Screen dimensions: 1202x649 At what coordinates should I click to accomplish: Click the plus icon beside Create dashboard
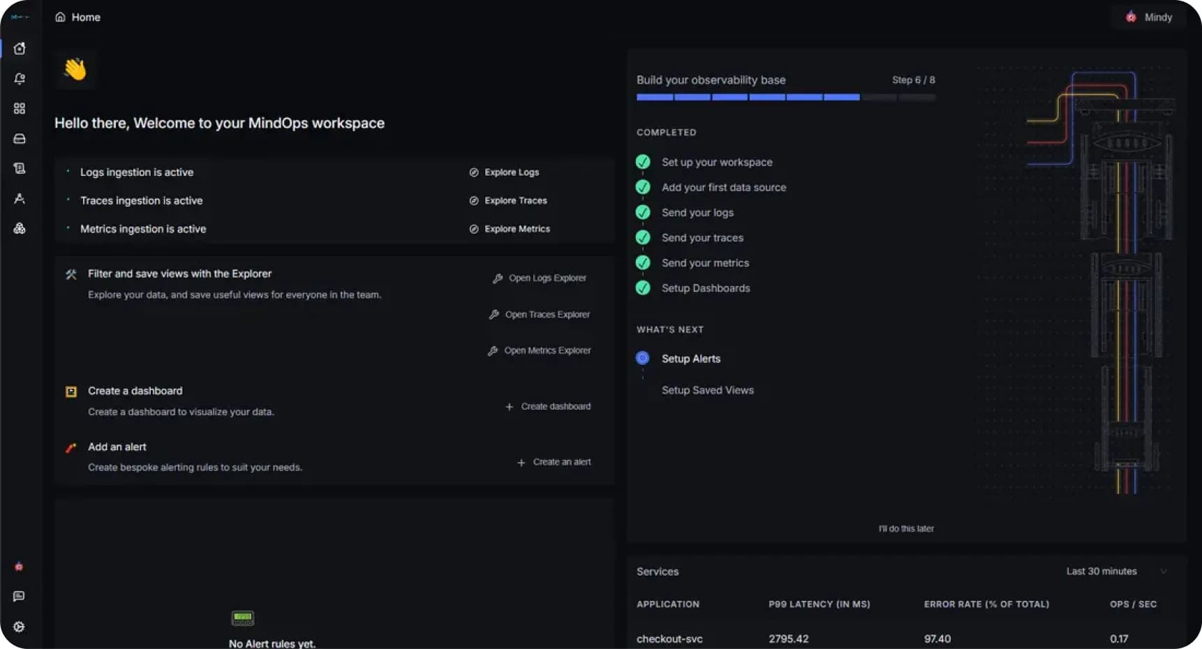click(x=510, y=407)
